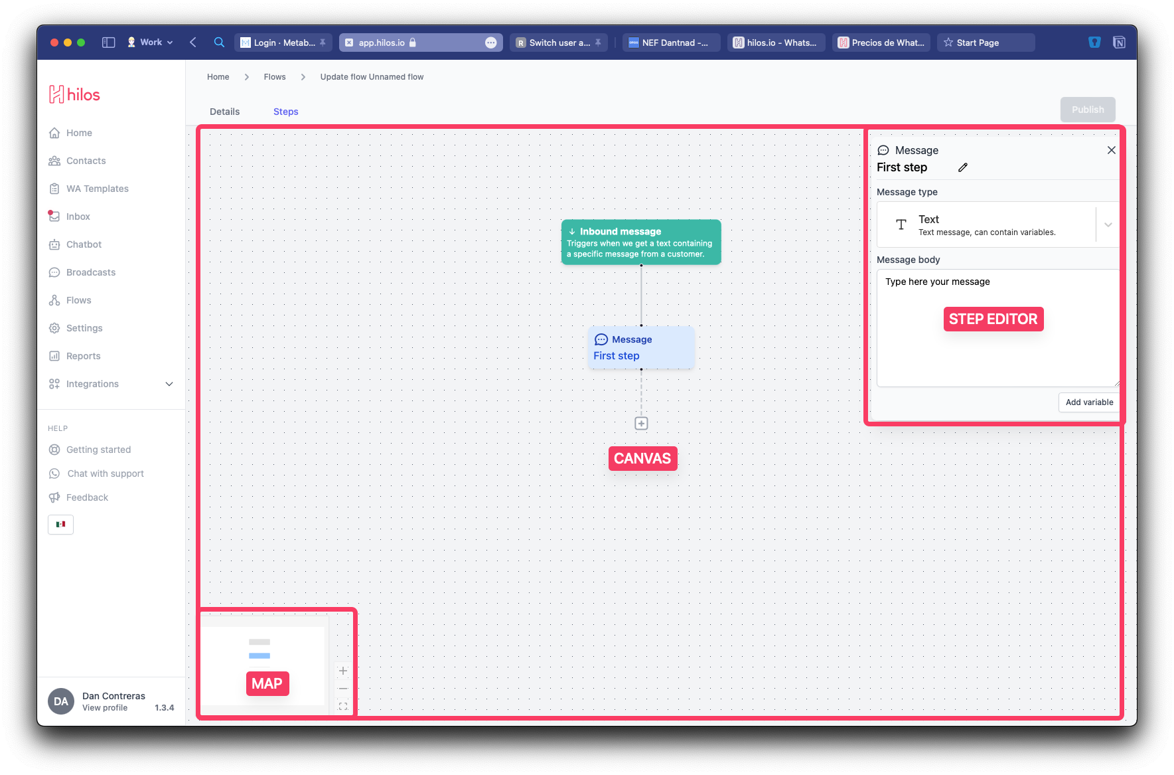Open the browser sidebar toggle icon

[x=109, y=43]
